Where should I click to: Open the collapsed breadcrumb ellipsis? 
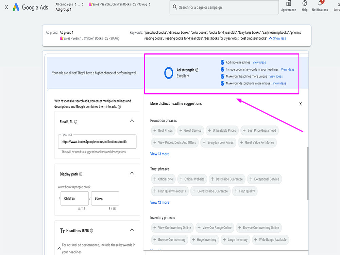click(x=79, y=4)
